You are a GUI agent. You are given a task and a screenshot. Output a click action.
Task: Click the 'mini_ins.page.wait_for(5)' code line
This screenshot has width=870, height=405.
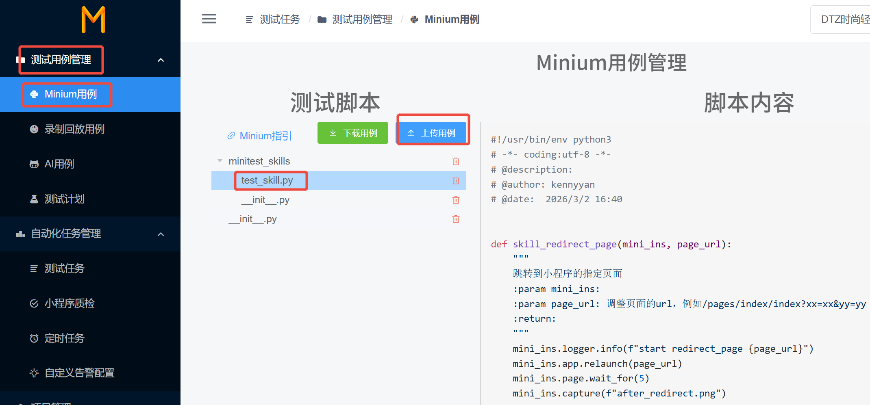[x=581, y=378]
